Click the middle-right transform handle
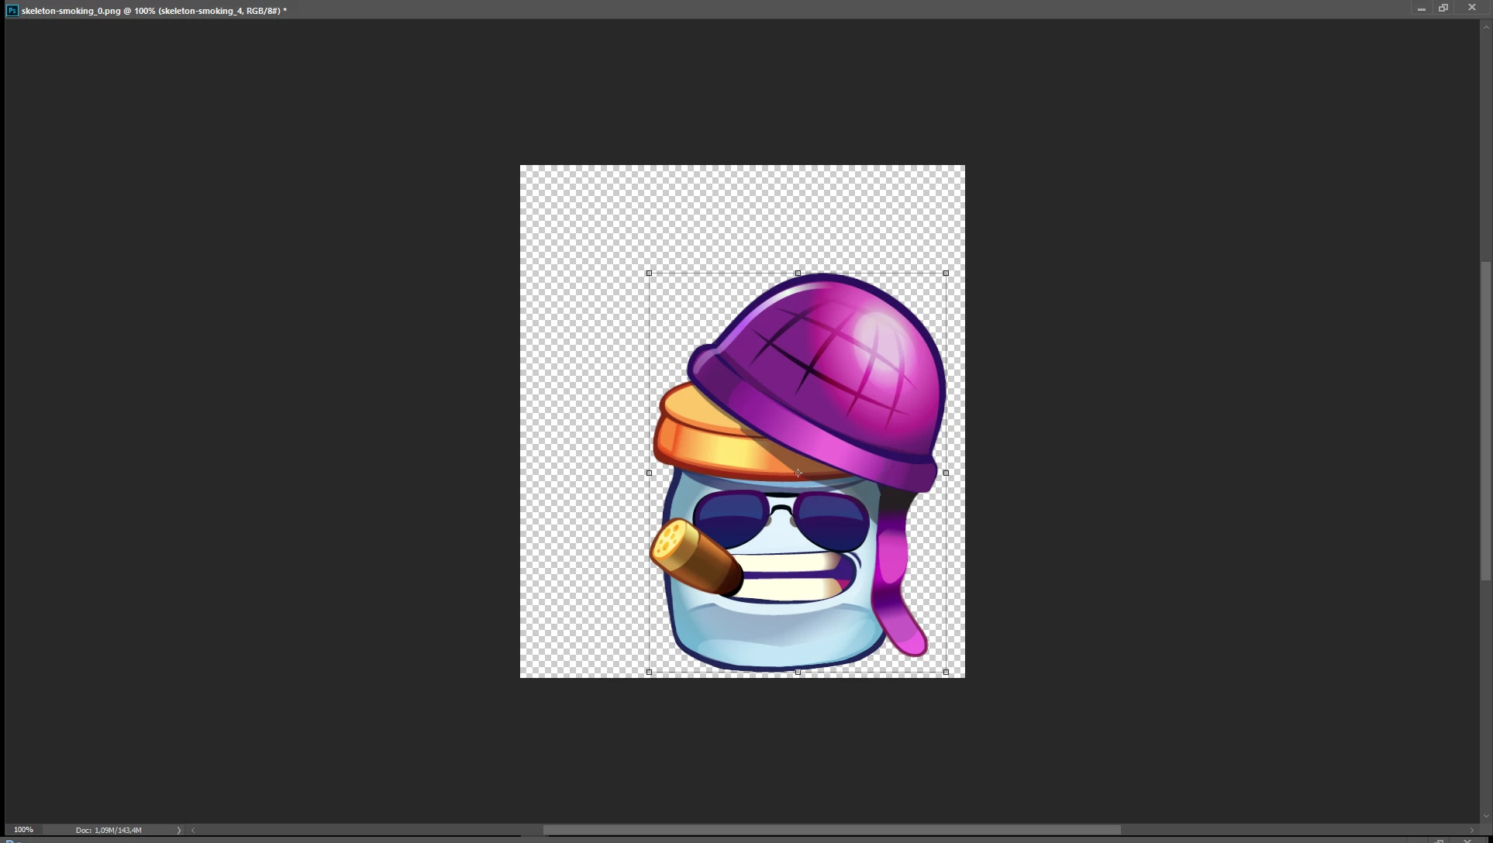This screenshot has height=843, width=1493. point(946,473)
